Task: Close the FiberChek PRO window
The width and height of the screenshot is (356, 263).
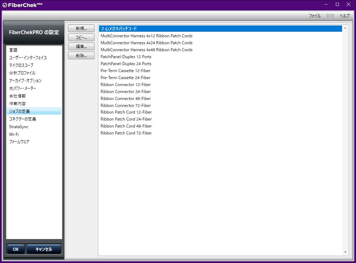Action: click(349, 5)
